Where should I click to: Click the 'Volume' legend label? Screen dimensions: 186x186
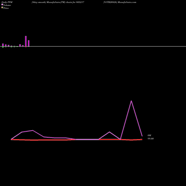point(7,5)
